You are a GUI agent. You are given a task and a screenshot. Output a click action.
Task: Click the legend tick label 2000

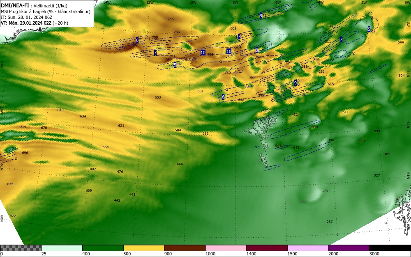[333, 254]
